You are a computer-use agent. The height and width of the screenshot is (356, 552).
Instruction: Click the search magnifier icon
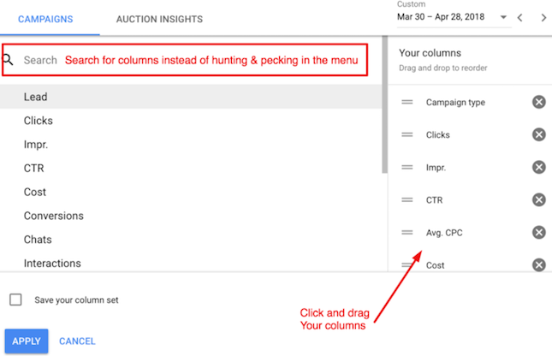pos(8,60)
